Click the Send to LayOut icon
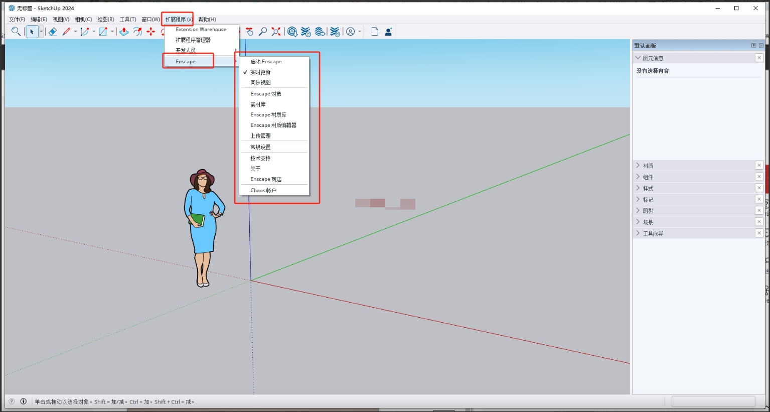 (320, 32)
